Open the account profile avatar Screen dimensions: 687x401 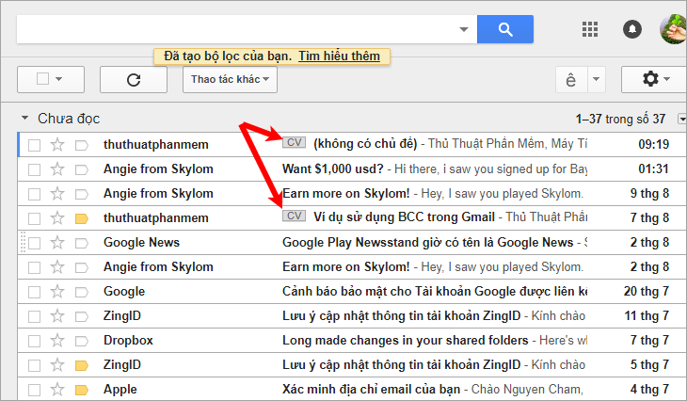pos(674,29)
